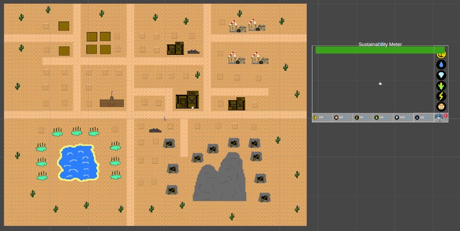Viewport: 460px width, 231px height.
Task: Click the Sustainability Meter title
Action: tap(380, 44)
